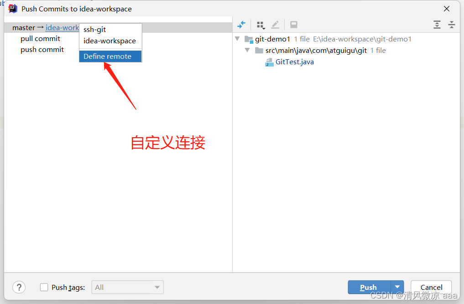Open the Push tags All dropdown
Screen dimensions: 464x304
tap(128, 287)
